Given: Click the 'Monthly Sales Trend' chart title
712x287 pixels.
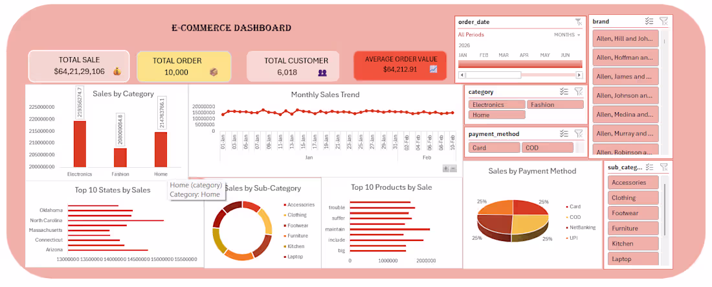Looking at the screenshot, I should tap(325, 95).
